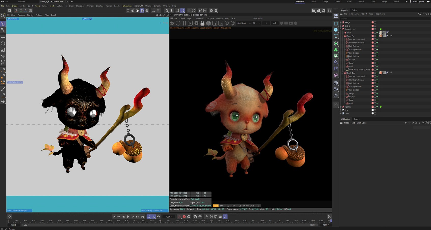Restart render with Octane refresh icon
431x230 pixels.
[x=178, y=23]
